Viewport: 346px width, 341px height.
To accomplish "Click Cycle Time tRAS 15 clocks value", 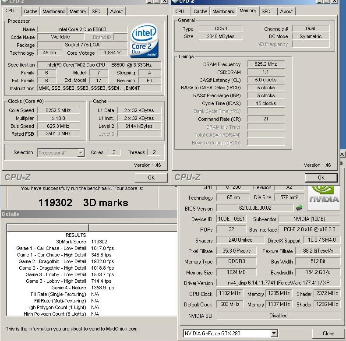I will tap(266, 103).
